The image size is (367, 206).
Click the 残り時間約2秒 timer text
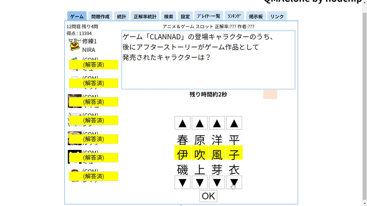tap(208, 94)
